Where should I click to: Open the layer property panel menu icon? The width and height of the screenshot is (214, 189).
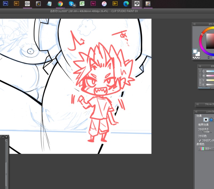point(196,112)
